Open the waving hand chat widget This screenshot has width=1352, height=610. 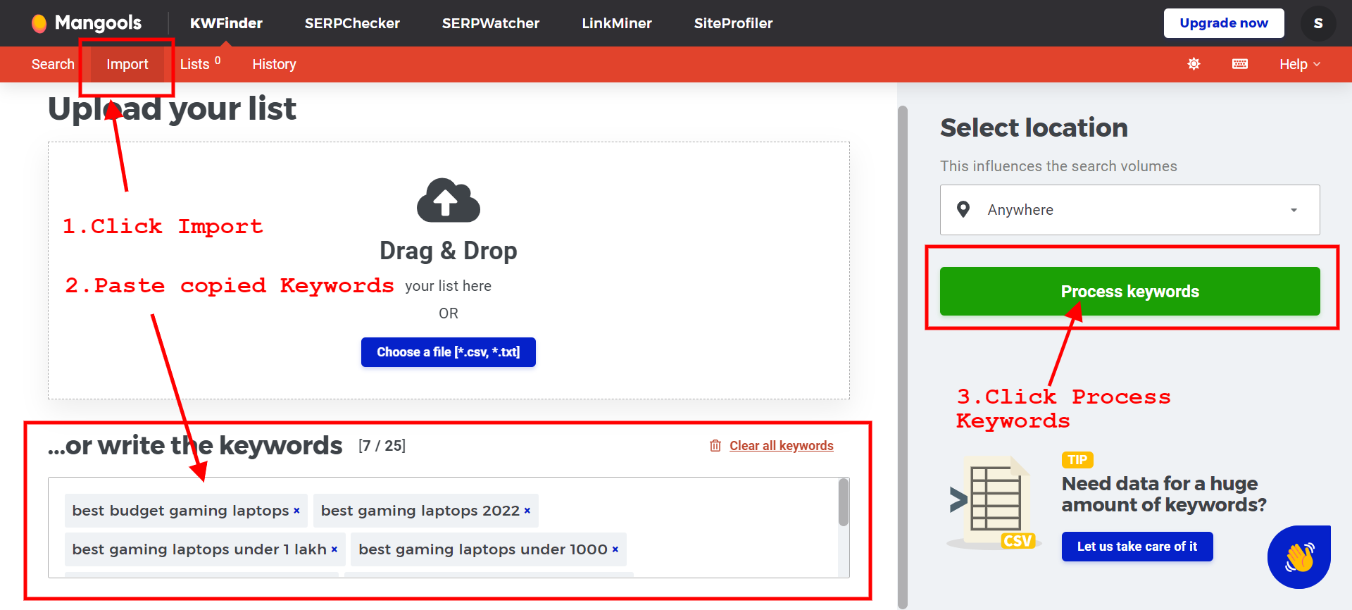[1299, 557]
